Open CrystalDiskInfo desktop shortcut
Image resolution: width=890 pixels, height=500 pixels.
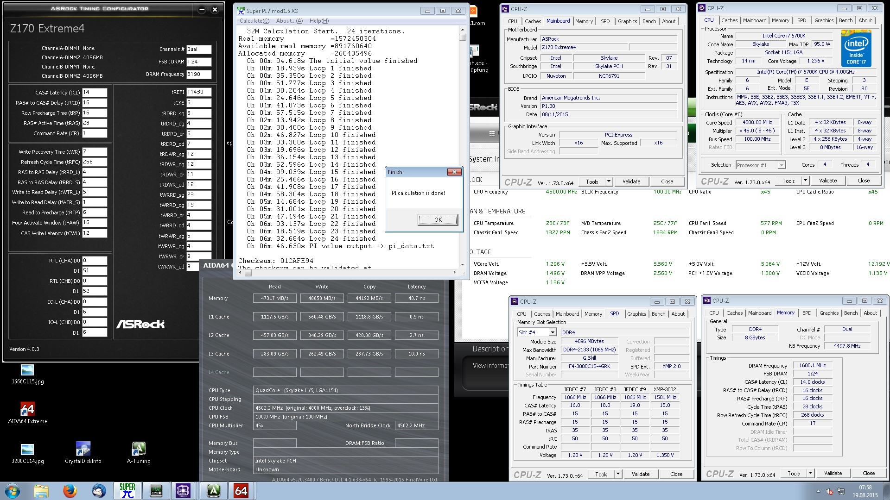pyautogui.click(x=83, y=450)
